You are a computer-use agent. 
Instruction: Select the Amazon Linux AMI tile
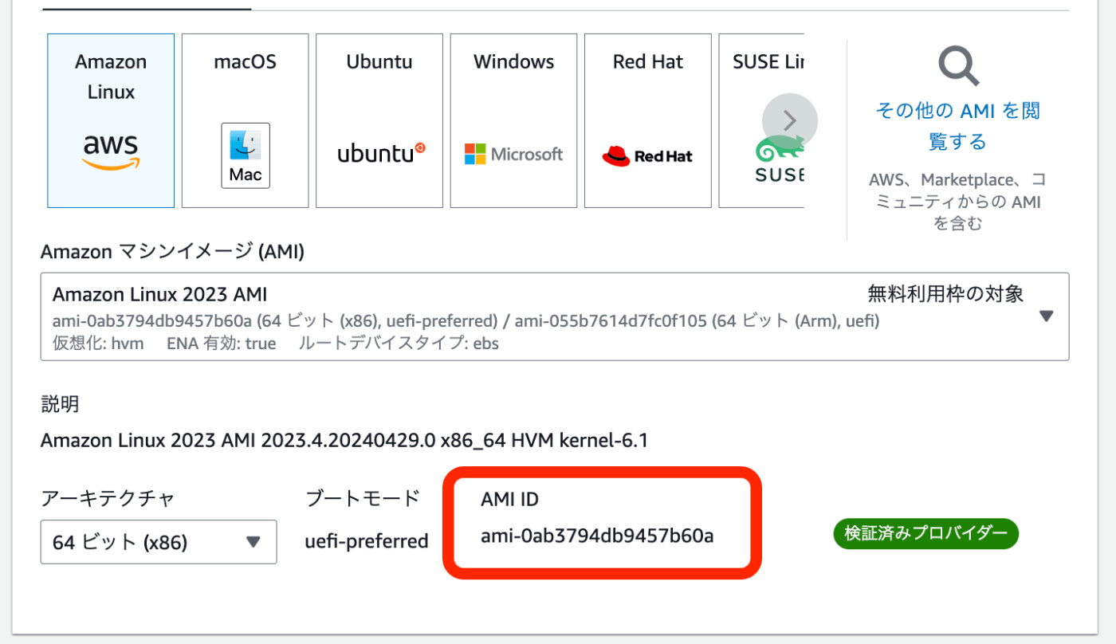coord(111,120)
